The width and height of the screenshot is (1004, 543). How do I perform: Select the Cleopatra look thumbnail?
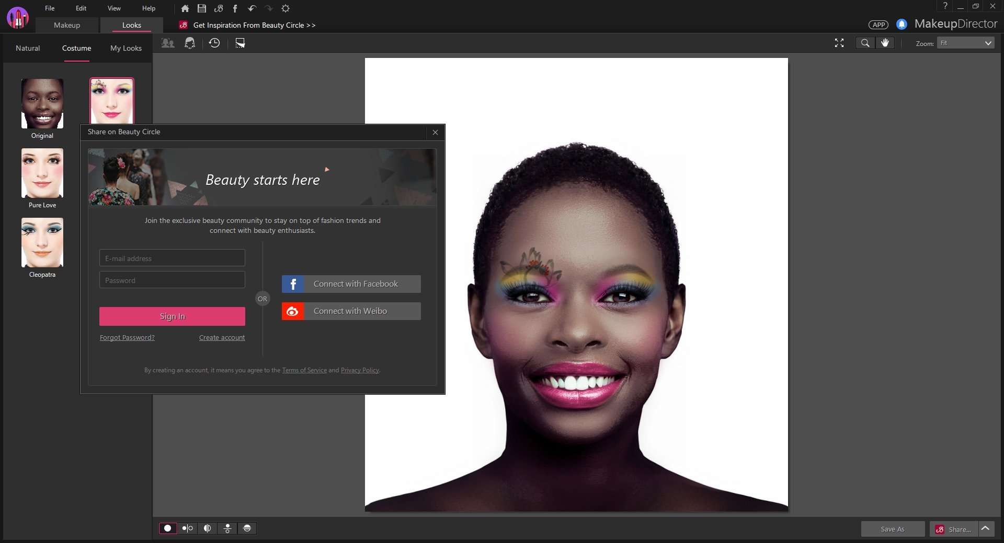coord(42,243)
